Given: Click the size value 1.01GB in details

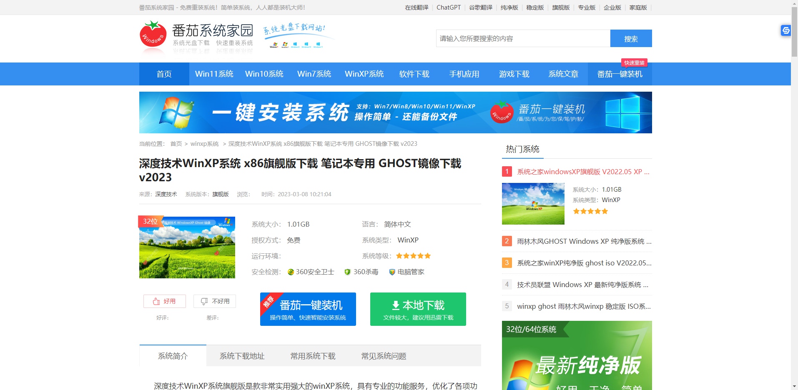Looking at the screenshot, I should point(298,224).
